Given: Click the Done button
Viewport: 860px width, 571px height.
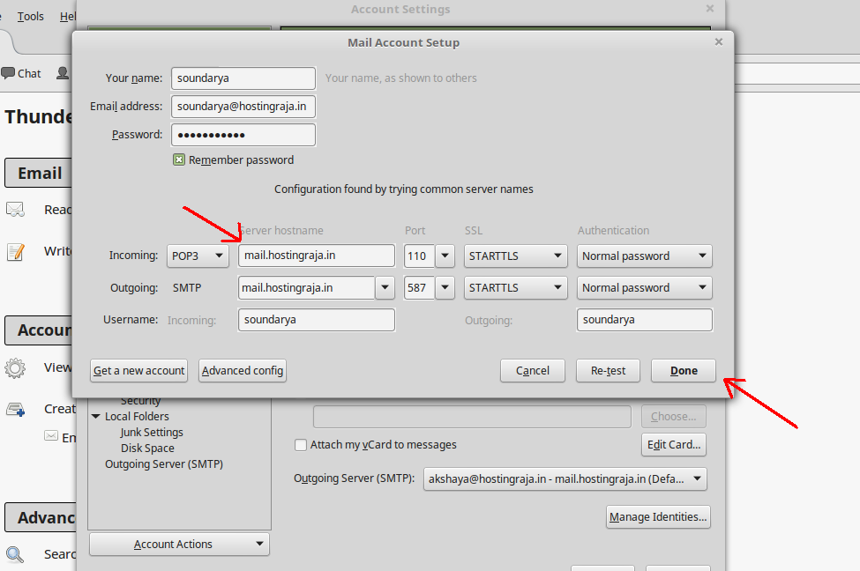Looking at the screenshot, I should click(683, 370).
